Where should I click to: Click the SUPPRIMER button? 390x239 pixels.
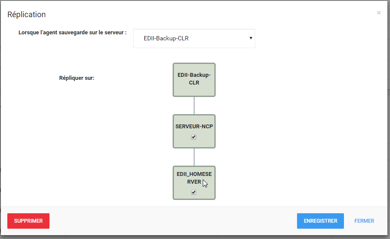pyautogui.click(x=28, y=221)
